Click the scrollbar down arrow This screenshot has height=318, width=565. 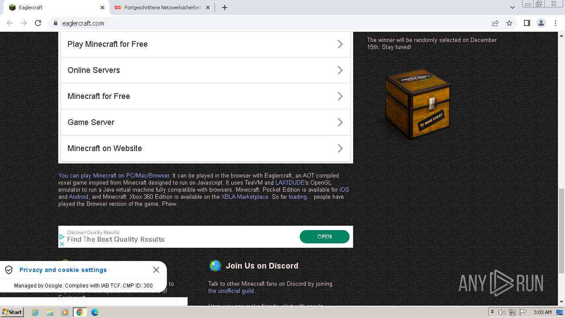point(561,302)
